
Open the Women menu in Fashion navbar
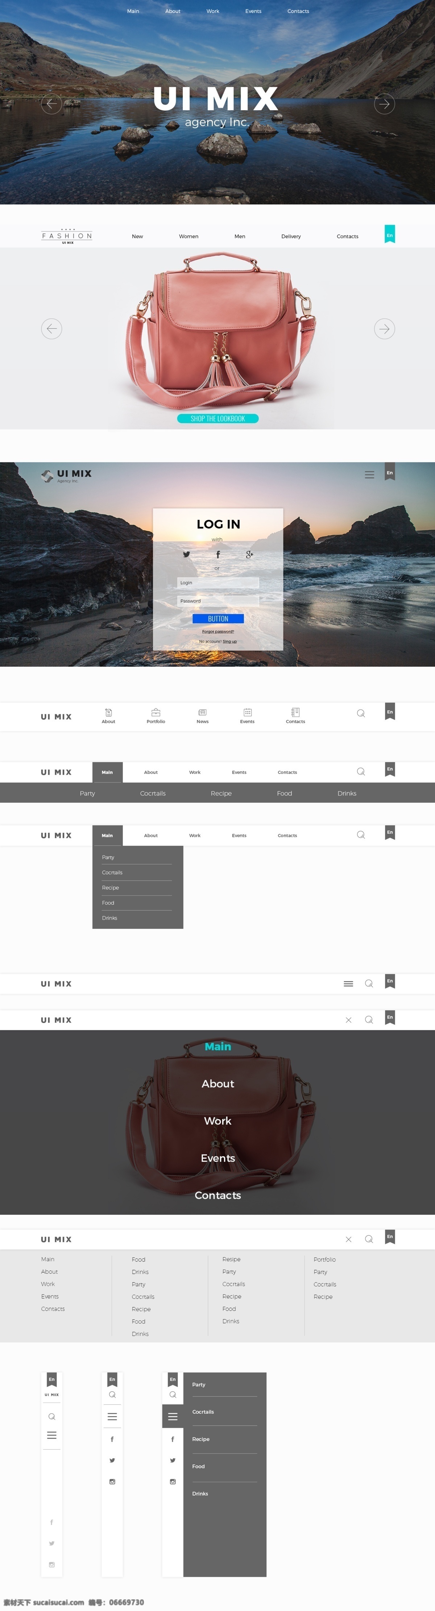pyautogui.click(x=189, y=236)
